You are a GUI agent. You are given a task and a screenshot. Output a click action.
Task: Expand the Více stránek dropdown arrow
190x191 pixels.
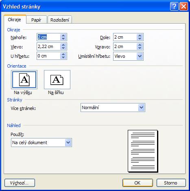click(x=141, y=108)
